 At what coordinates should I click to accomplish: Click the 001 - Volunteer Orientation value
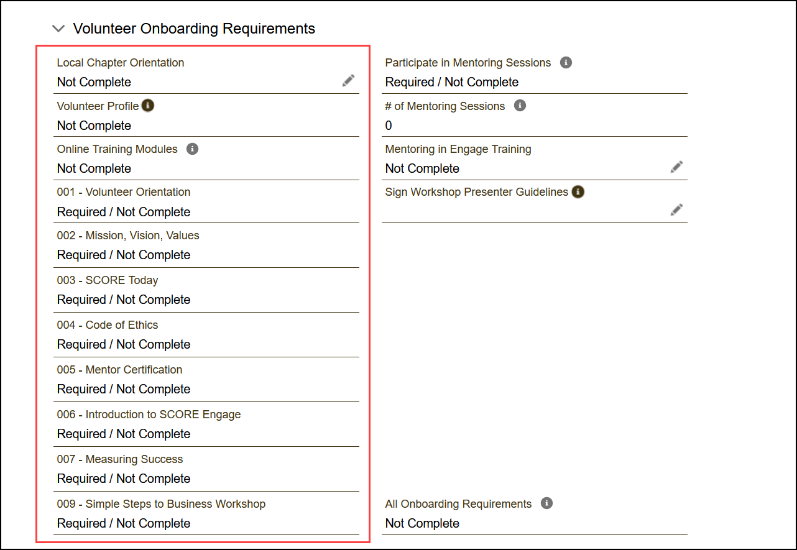point(124,212)
